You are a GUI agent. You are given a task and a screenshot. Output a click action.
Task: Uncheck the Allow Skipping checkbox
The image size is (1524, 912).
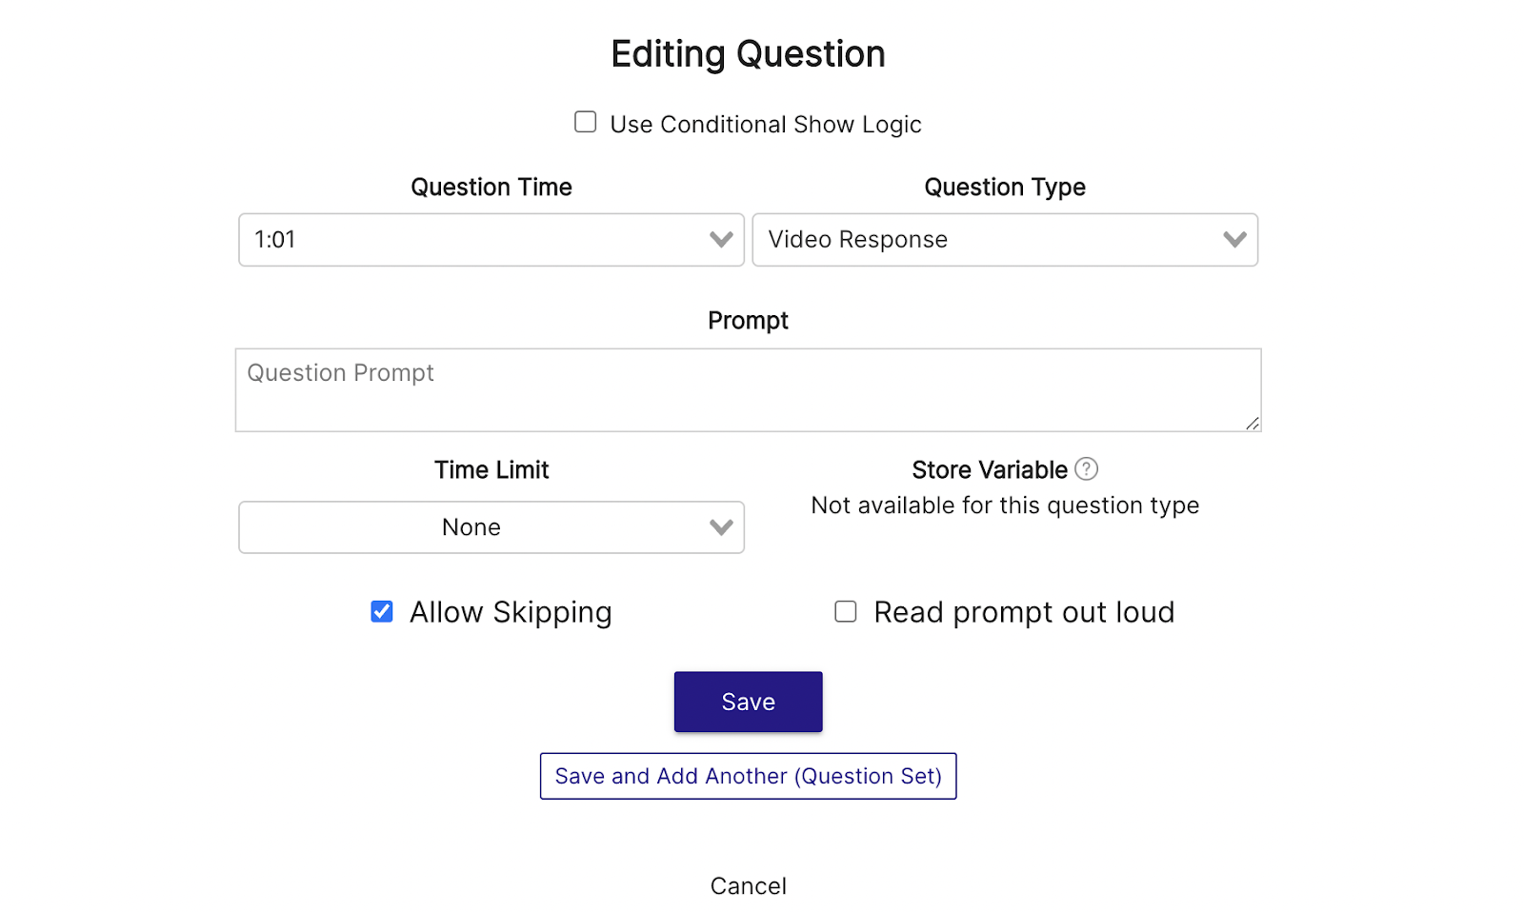382,612
